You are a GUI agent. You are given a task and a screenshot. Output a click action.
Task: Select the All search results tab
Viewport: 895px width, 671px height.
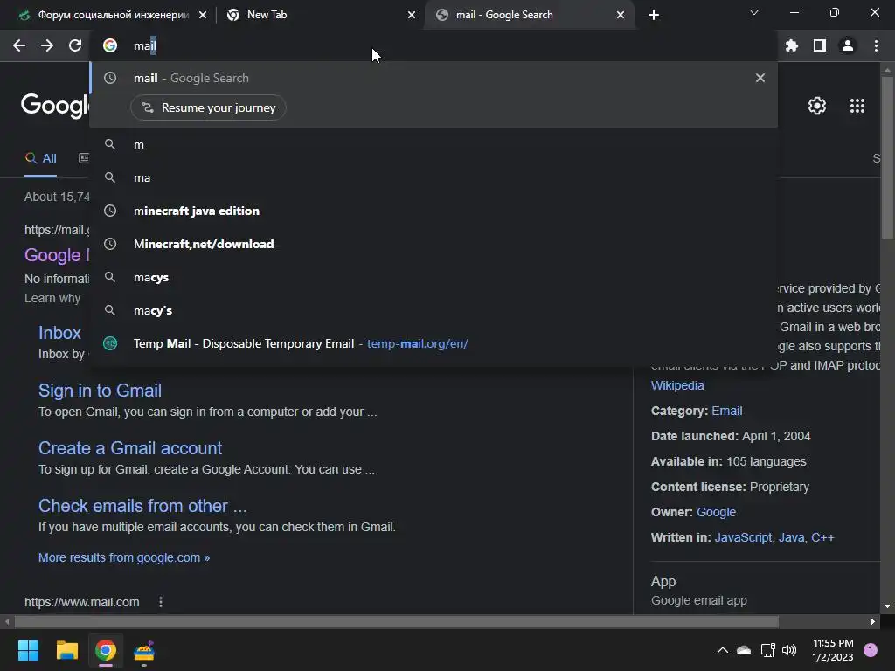click(40, 158)
